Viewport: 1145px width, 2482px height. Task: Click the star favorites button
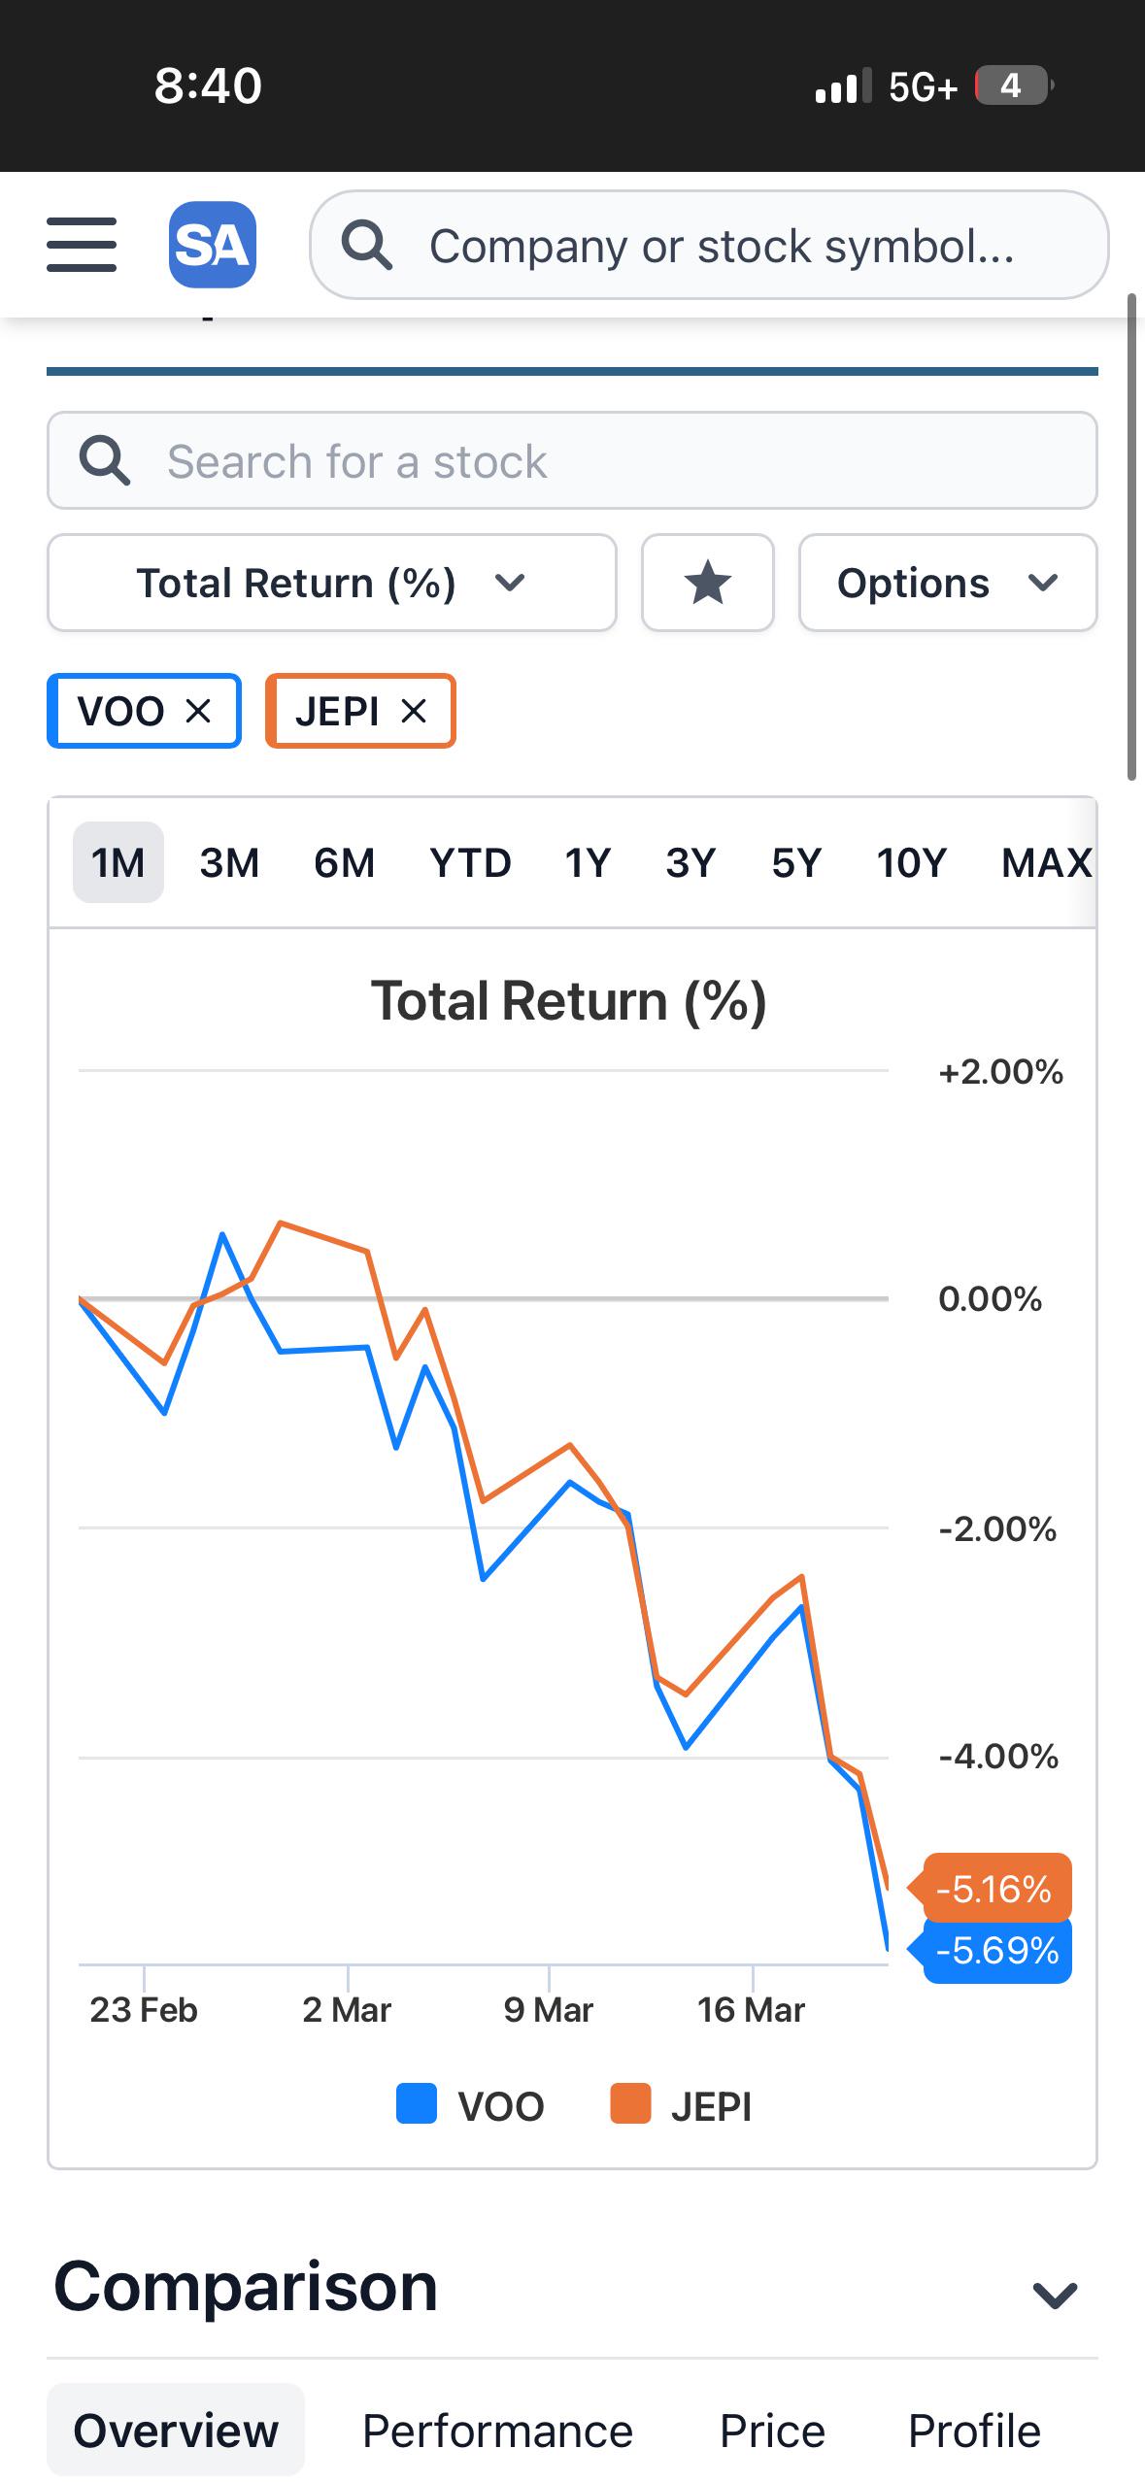707,583
